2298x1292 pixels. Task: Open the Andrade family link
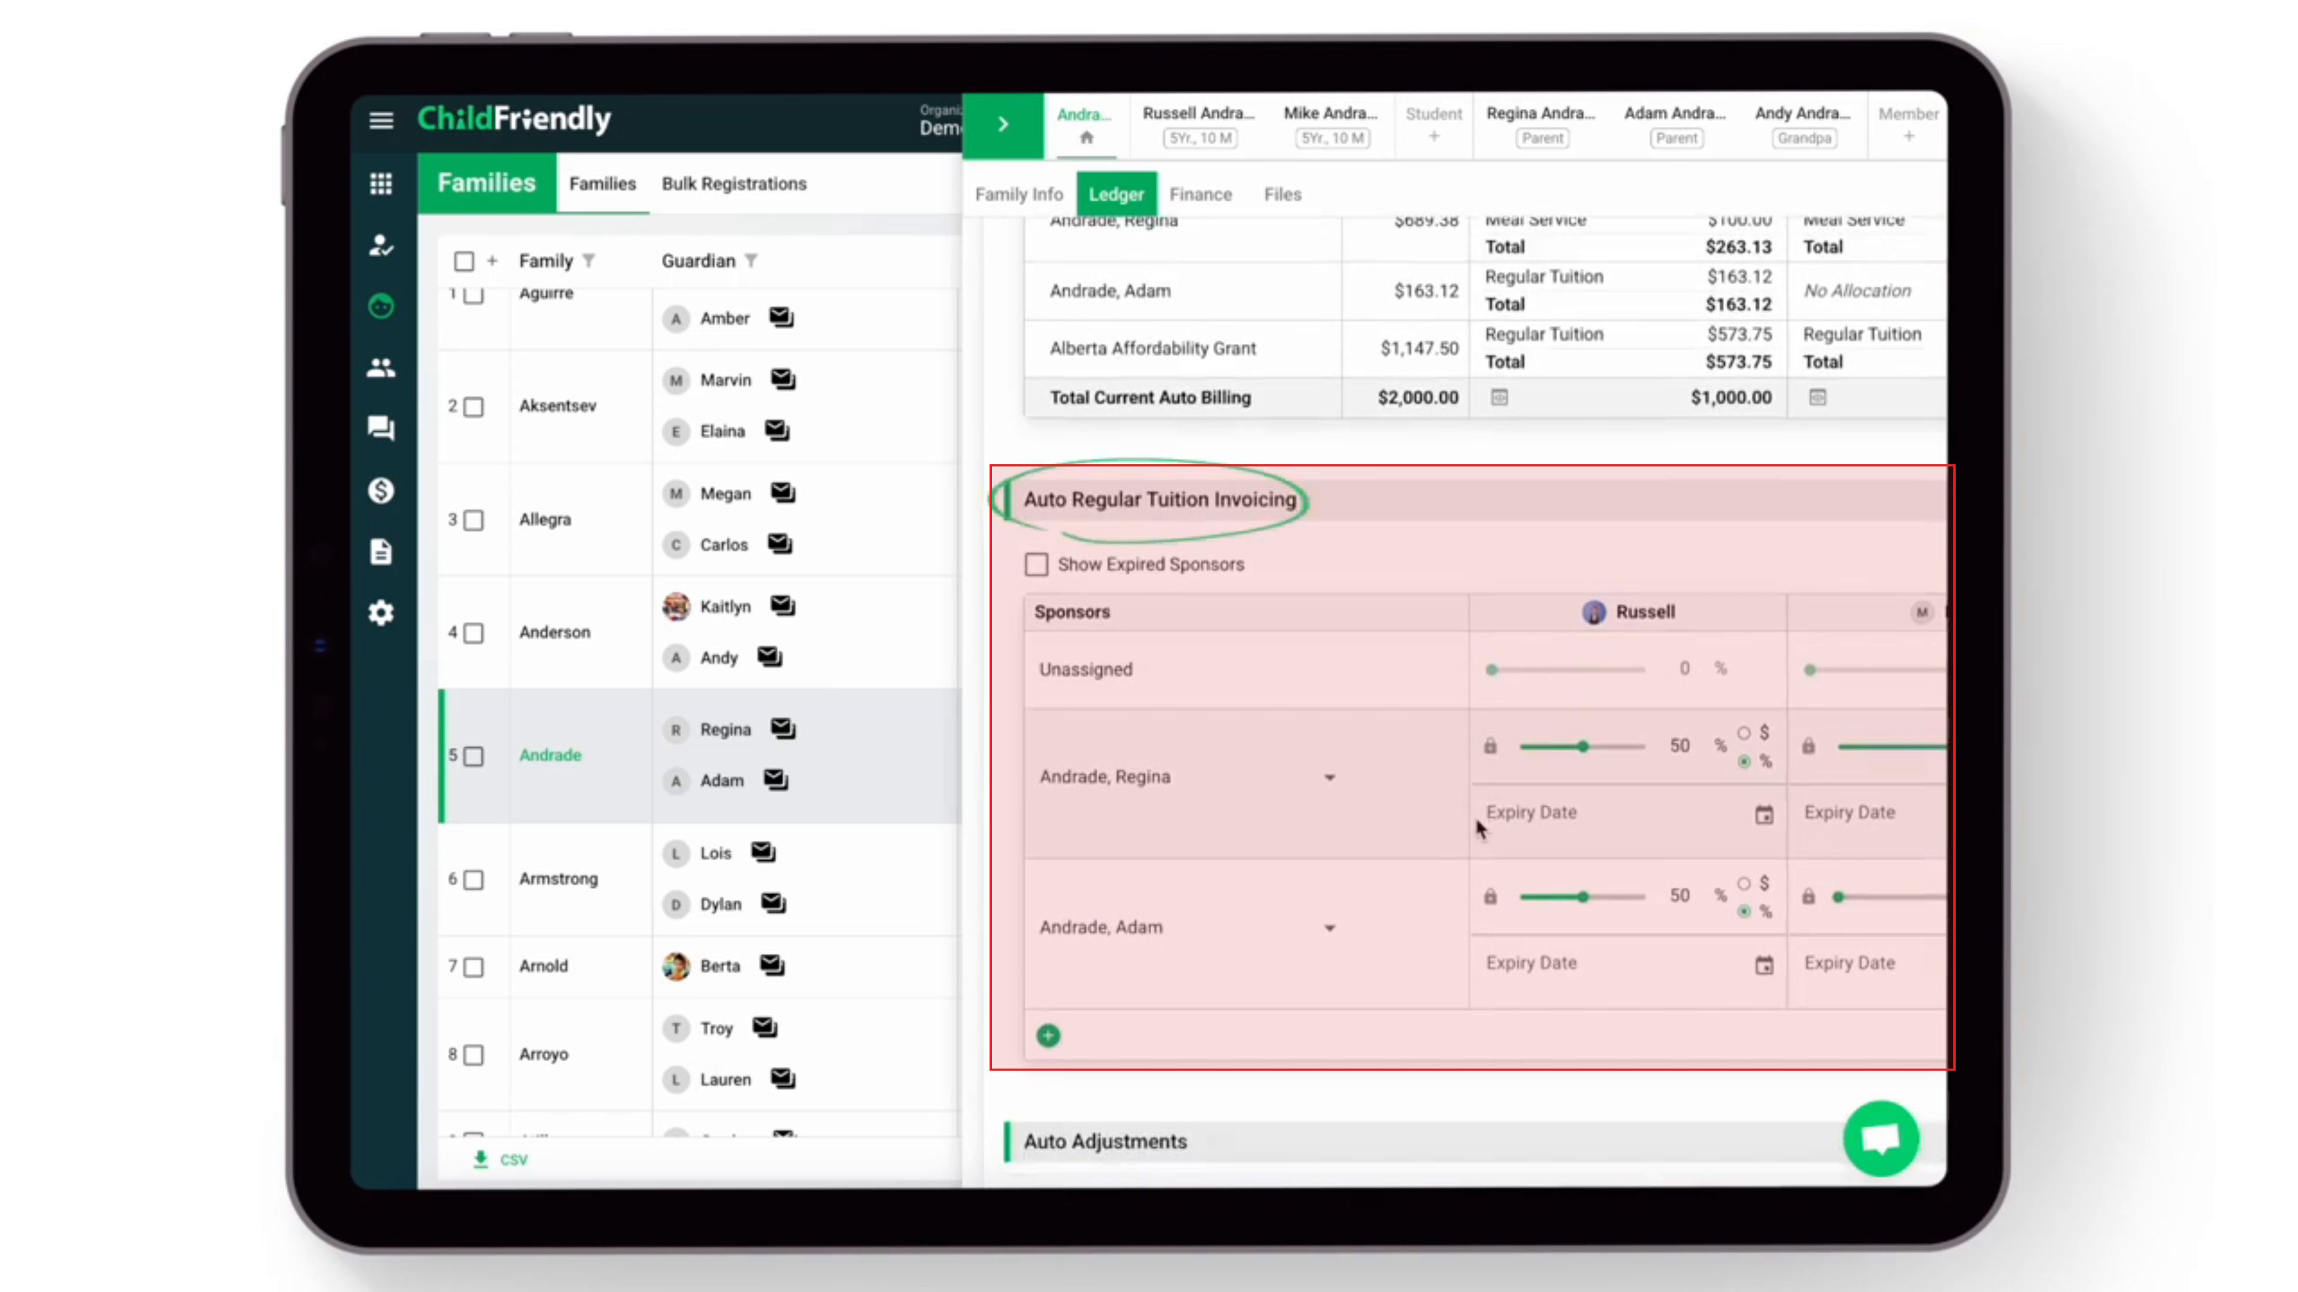coord(549,754)
